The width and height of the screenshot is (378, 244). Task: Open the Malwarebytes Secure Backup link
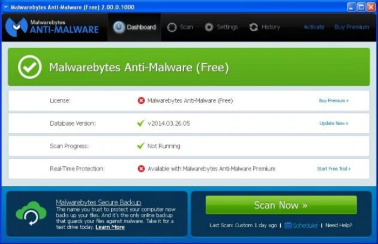click(99, 202)
